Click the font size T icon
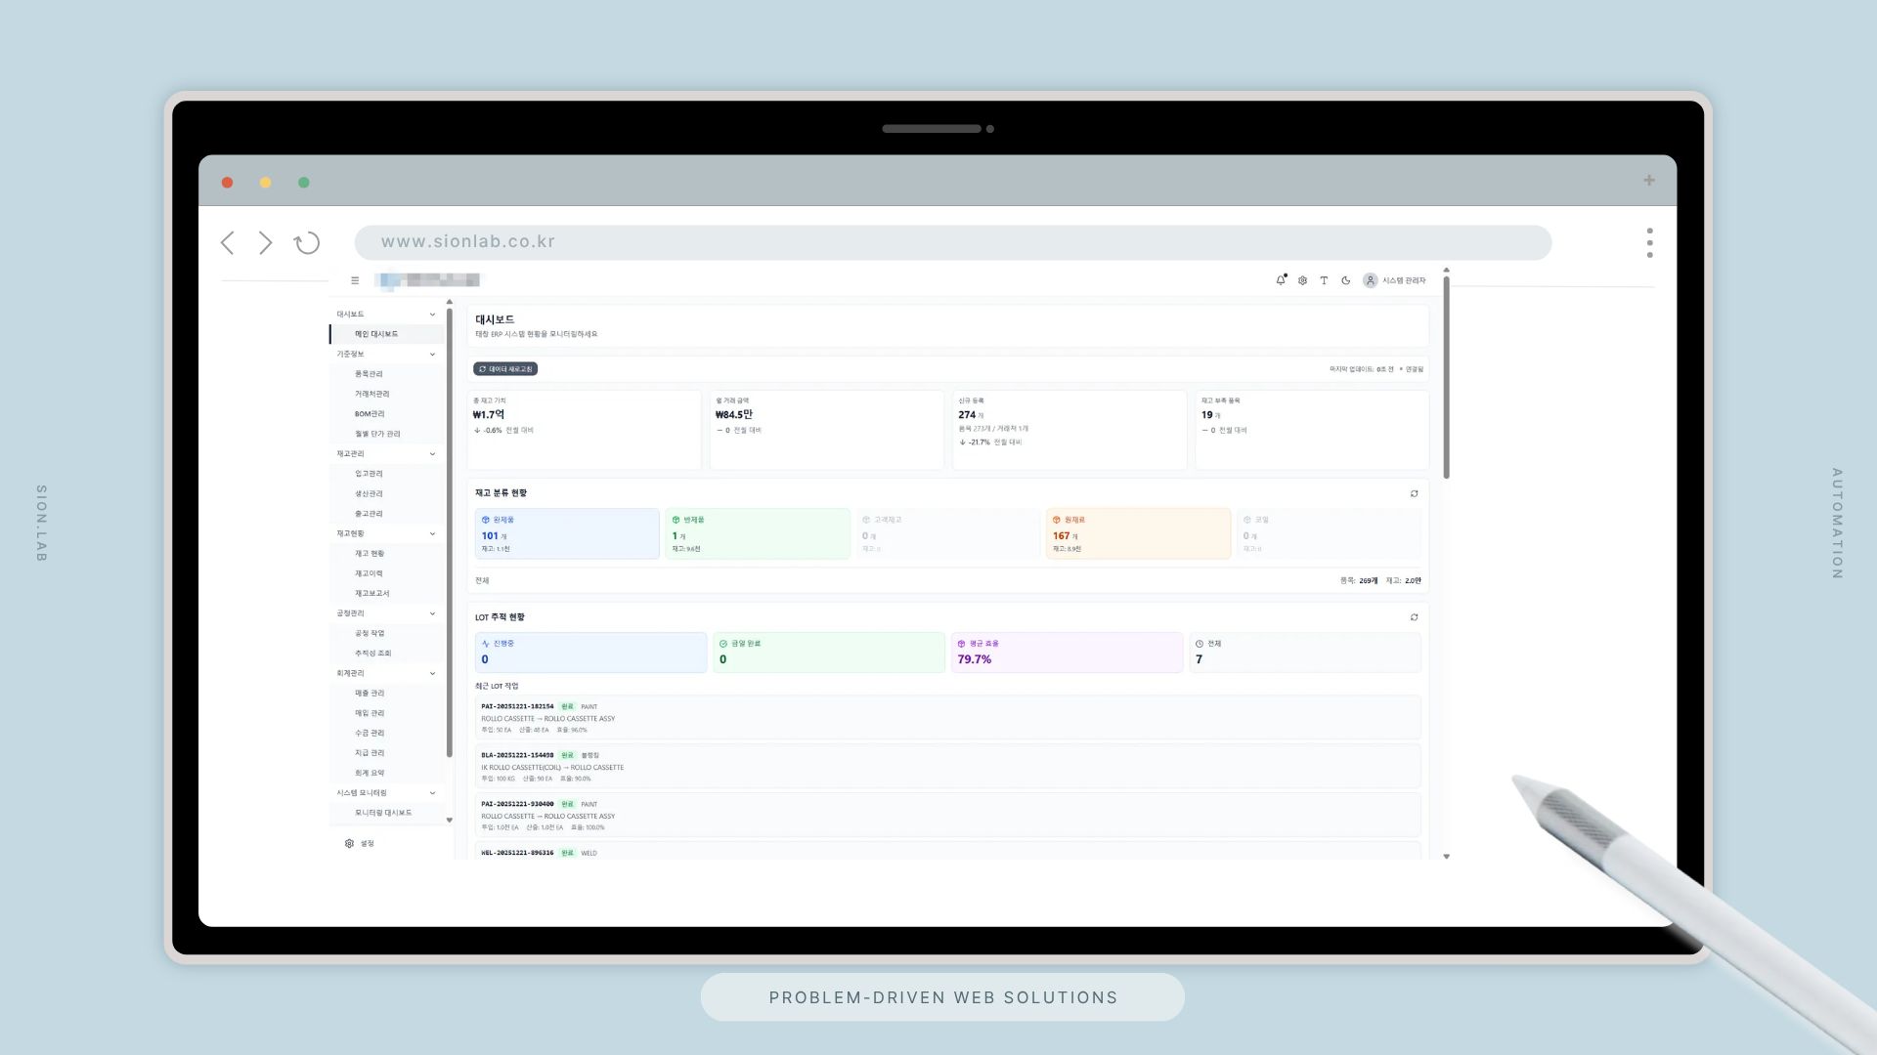 coord(1324,280)
